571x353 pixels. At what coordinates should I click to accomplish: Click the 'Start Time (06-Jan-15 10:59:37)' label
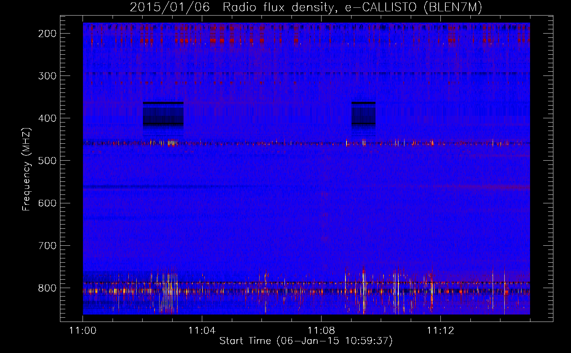(x=306, y=341)
